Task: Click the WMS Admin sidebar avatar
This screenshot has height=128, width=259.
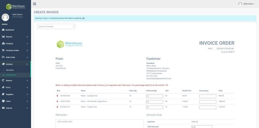Action: [5, 17]
